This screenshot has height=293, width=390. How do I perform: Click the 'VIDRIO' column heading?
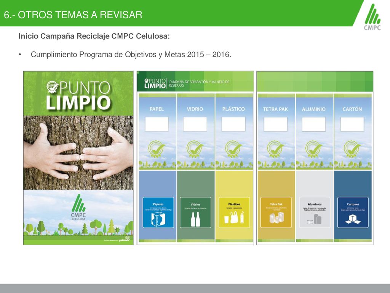(195, 109)
